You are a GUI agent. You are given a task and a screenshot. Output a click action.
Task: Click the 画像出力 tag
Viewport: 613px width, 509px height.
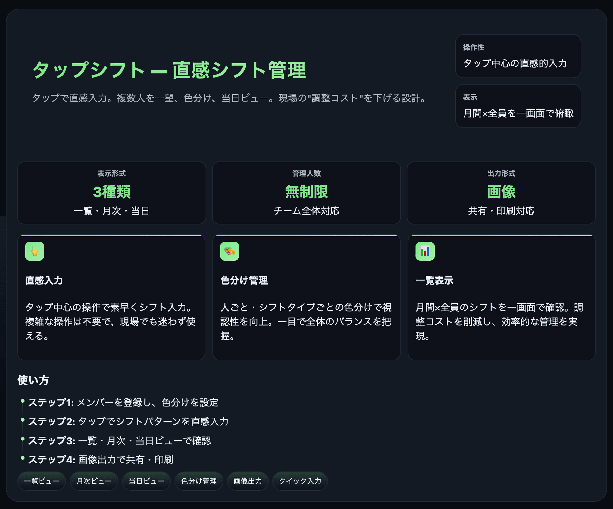point(247,481)
